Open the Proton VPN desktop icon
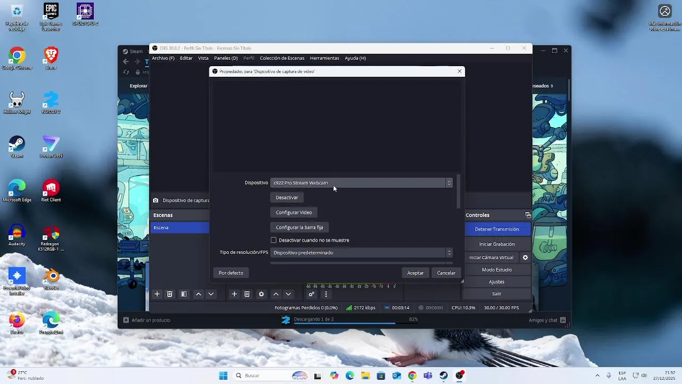The width and height of the screenshot is (682, 384). point(51,147)
